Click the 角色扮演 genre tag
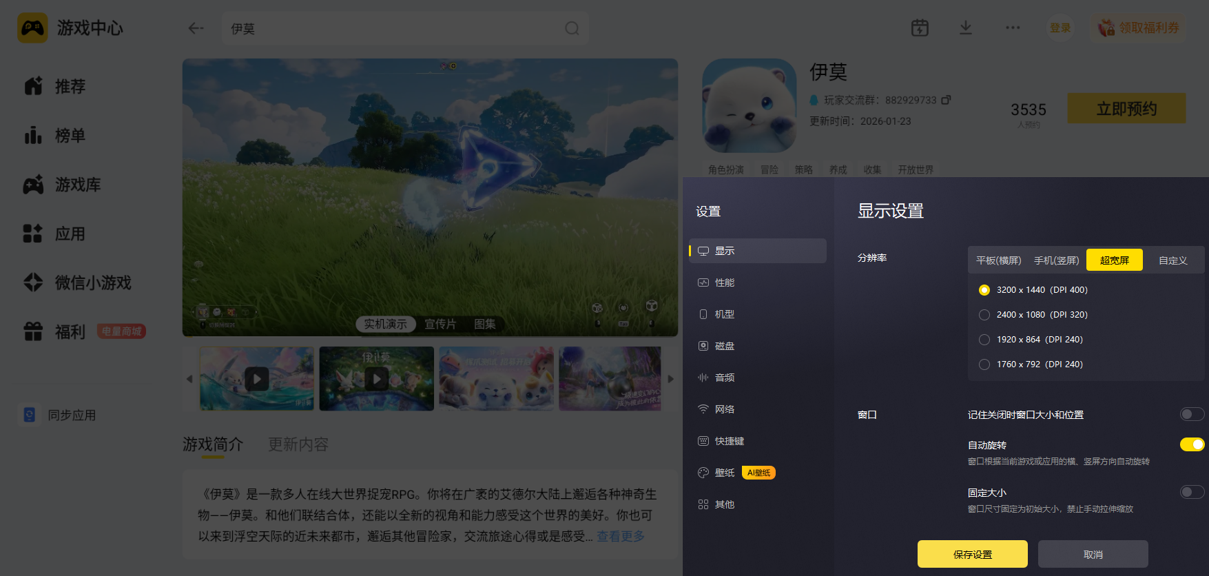Screen dimensions: 1209x576 (x=726, y=169)
